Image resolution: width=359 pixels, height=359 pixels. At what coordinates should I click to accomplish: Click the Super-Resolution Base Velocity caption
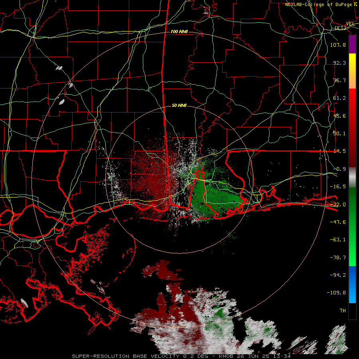[x=181, y=356]
